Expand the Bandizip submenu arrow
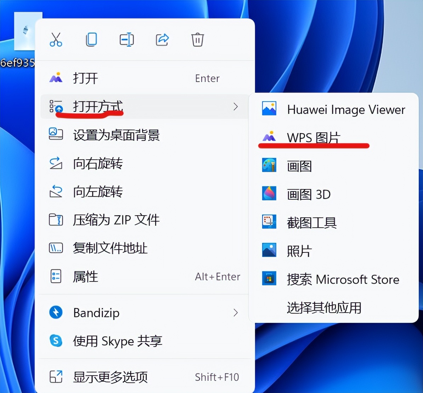The height and width of the screenshot is (393, 423). (236, 313)
